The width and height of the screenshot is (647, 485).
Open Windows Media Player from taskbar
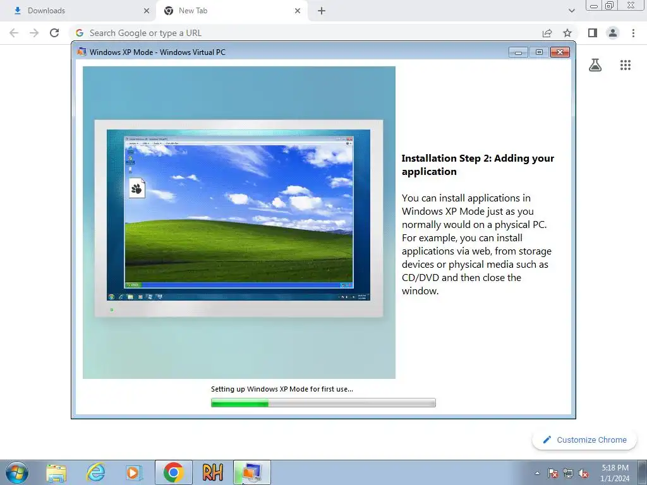(x=134, y=472)
